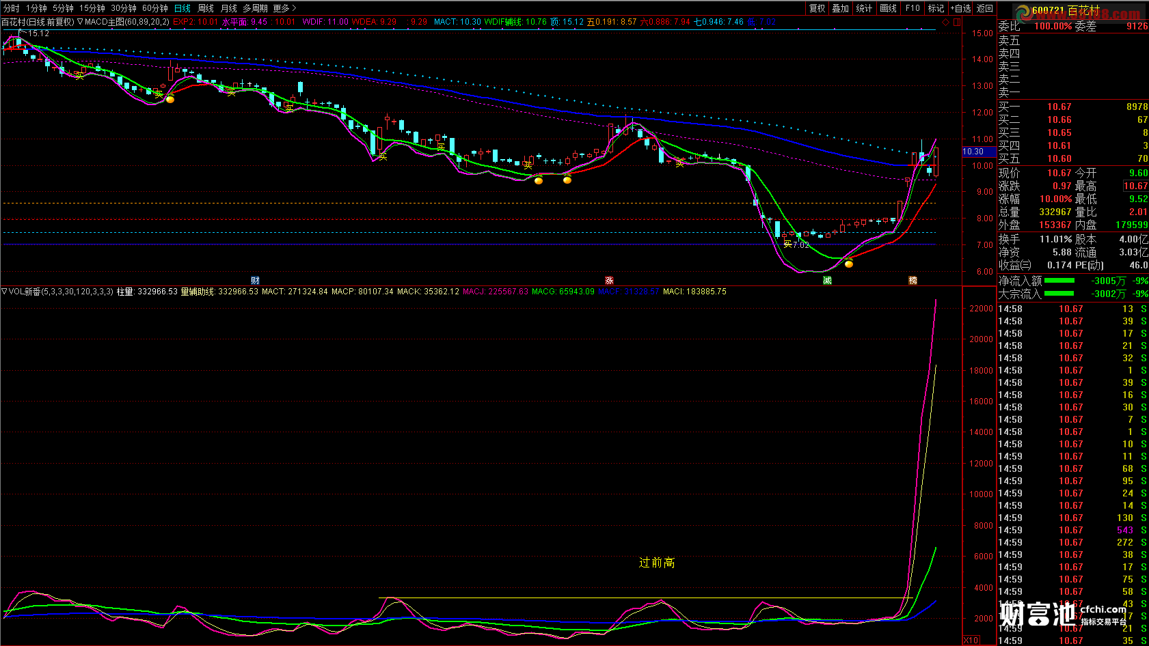
Task: Click the 百花村(日线,前复权) chart title
Action: 38,22
